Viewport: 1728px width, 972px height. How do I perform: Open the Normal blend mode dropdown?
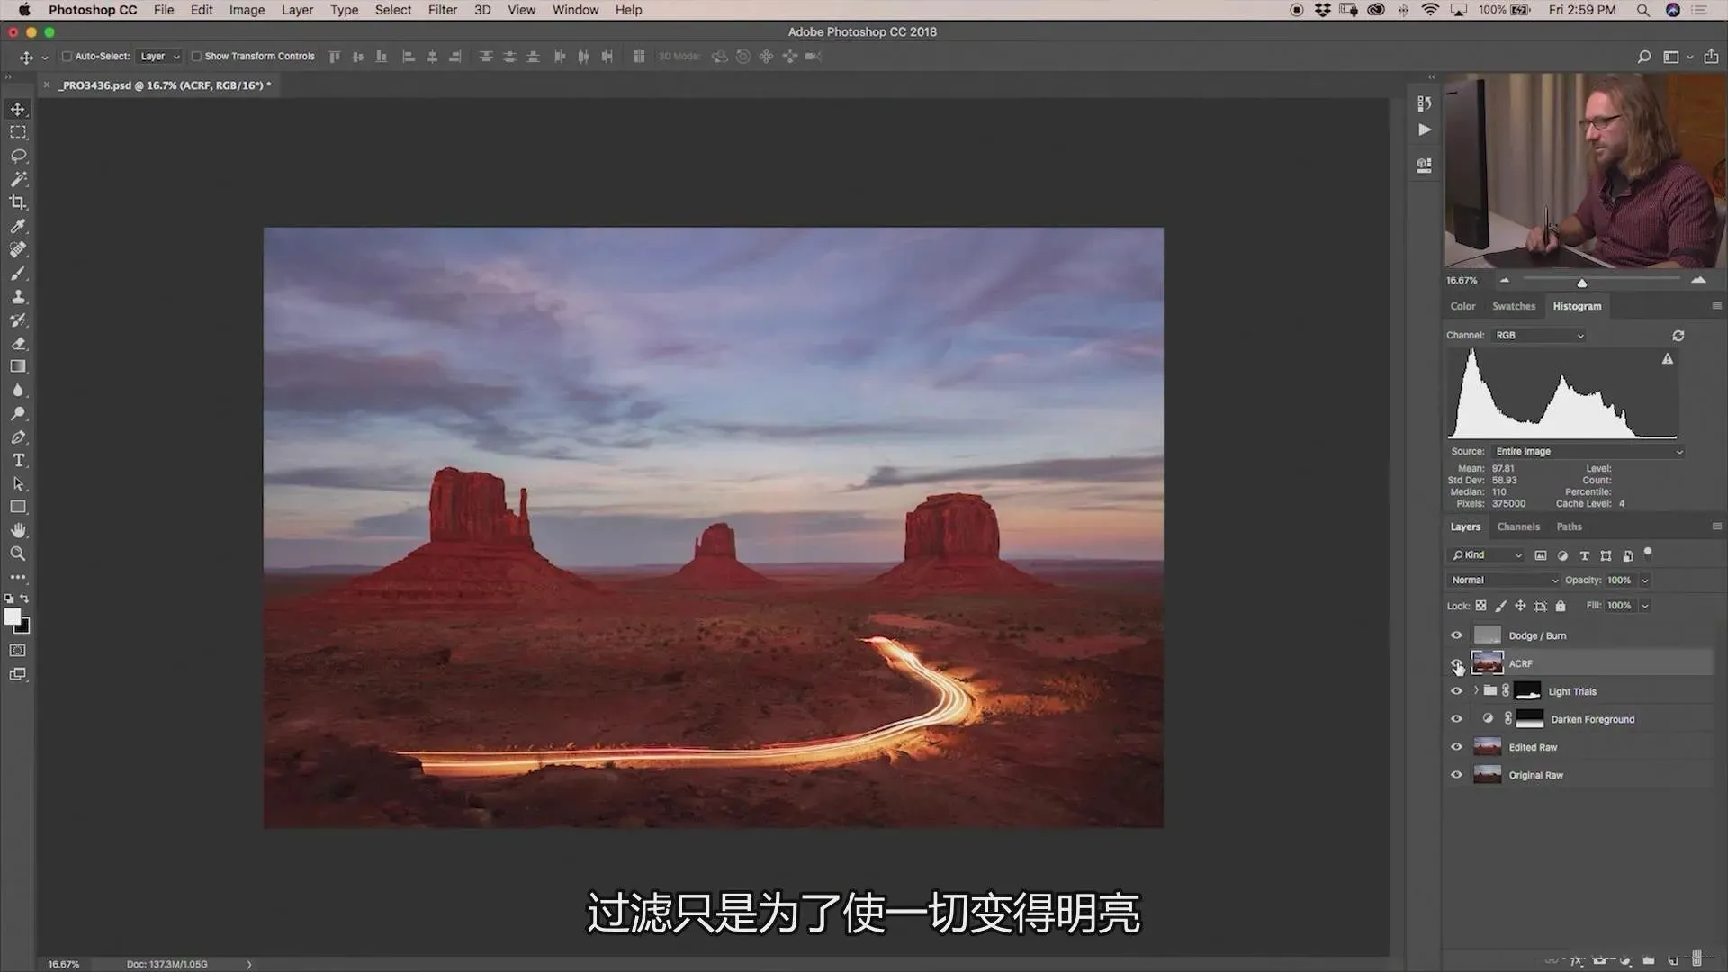(x=1503, y=580)
